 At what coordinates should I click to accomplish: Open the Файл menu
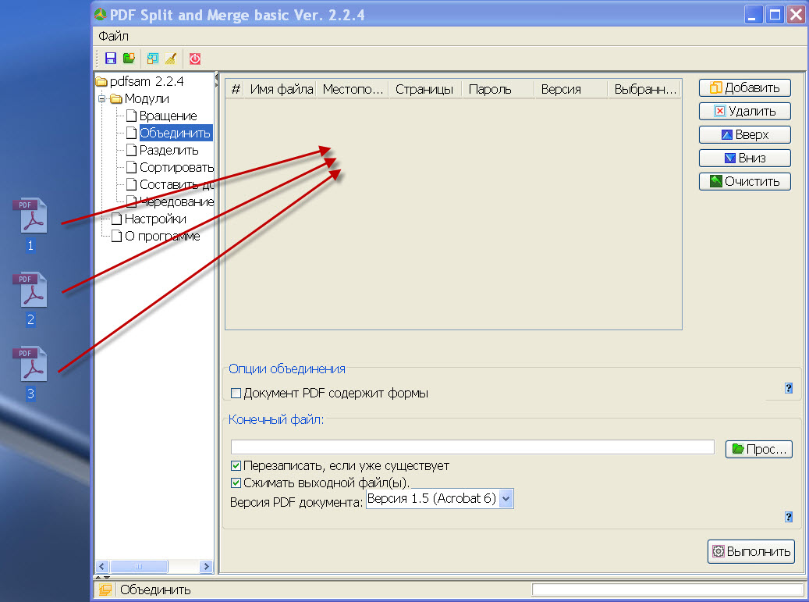pos(114,36)
